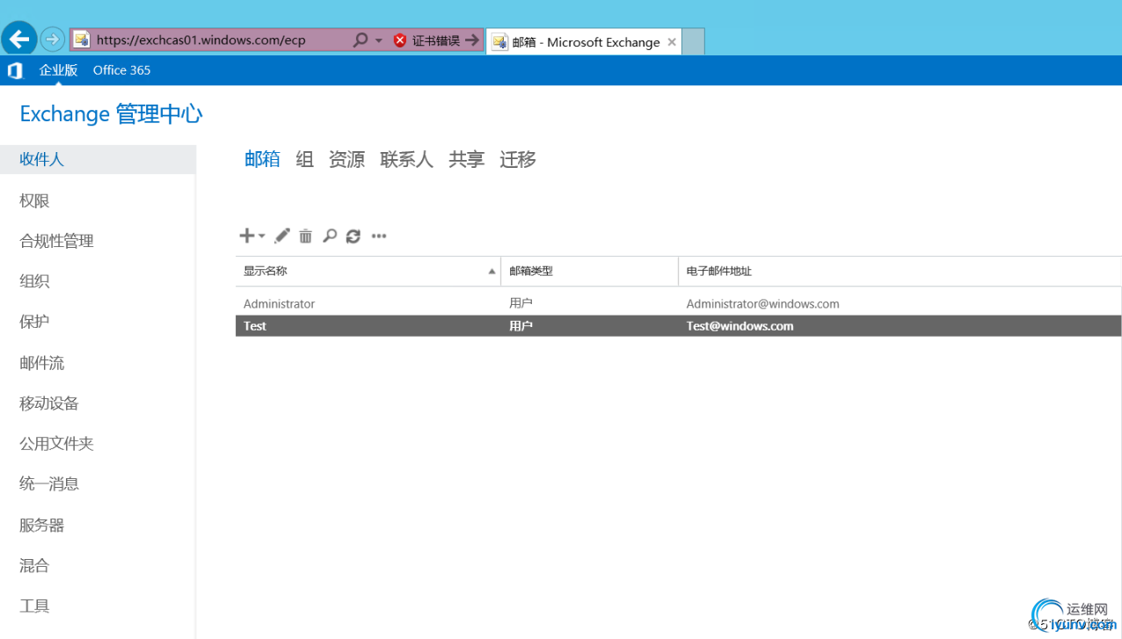Select the Administrator mailbox row name
This screenshot has height=639, width=1122.
pos(279,304)
